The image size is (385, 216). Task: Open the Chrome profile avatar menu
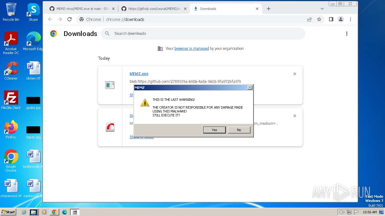[341, 19]
